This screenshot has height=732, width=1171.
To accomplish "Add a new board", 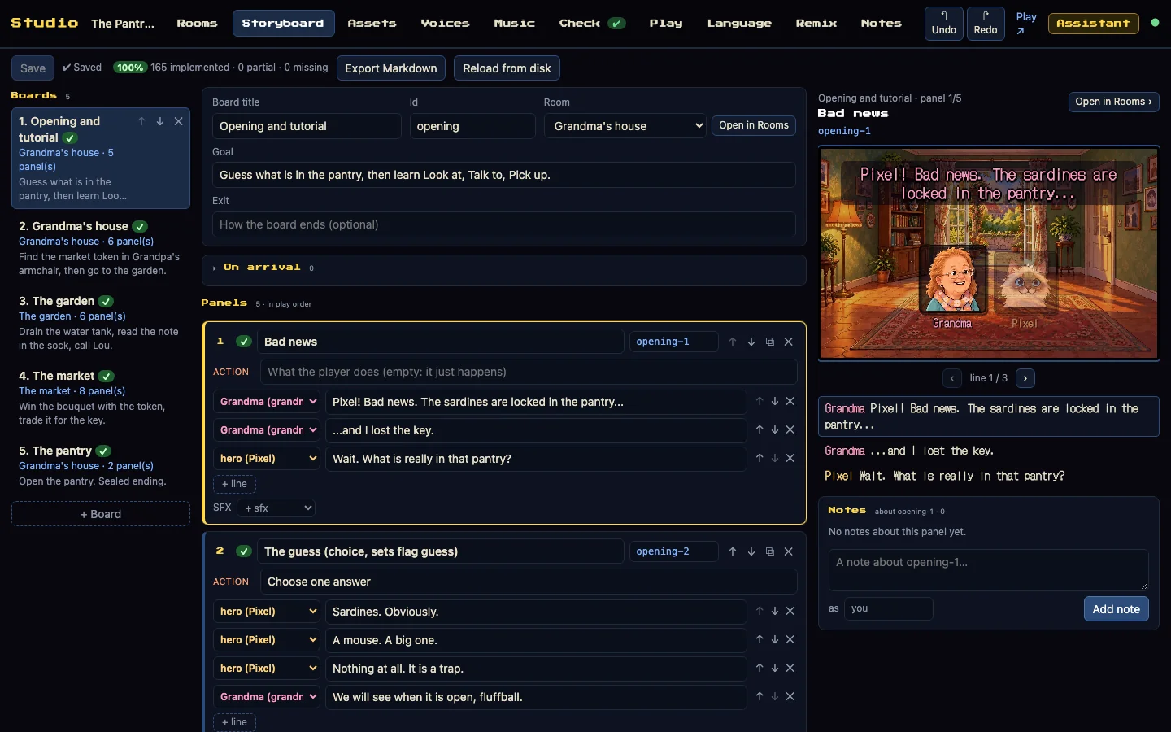I will pos(101,514).
